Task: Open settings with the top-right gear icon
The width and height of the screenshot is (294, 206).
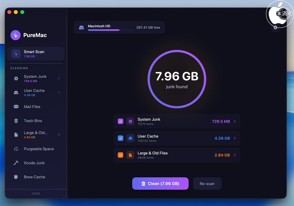Action: 275,27
